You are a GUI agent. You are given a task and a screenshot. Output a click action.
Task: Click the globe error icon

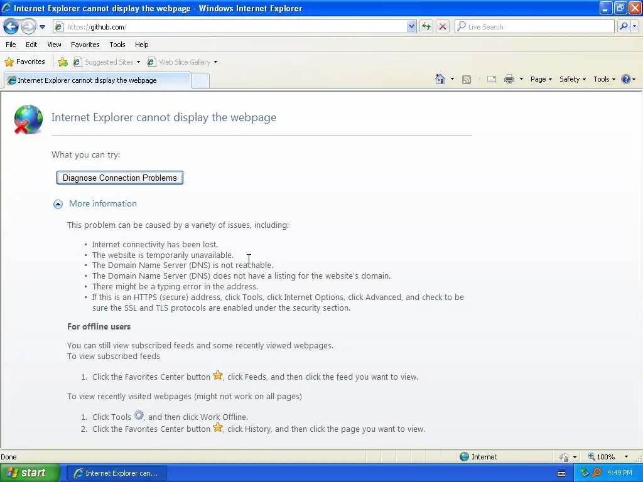tap(28, 119)
